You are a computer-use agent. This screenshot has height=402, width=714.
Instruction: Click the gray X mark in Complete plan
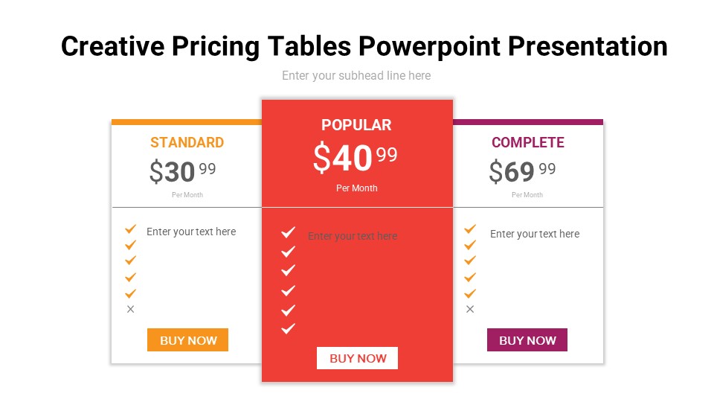(x=470, y=309)
